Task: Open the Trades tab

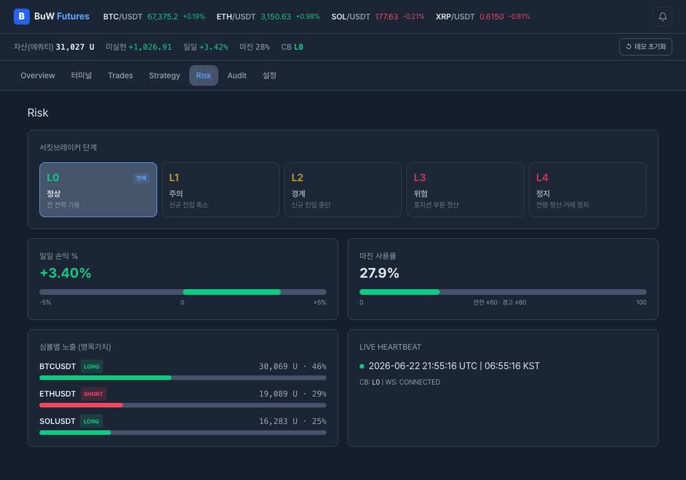Action: click(x=121, y=75)
